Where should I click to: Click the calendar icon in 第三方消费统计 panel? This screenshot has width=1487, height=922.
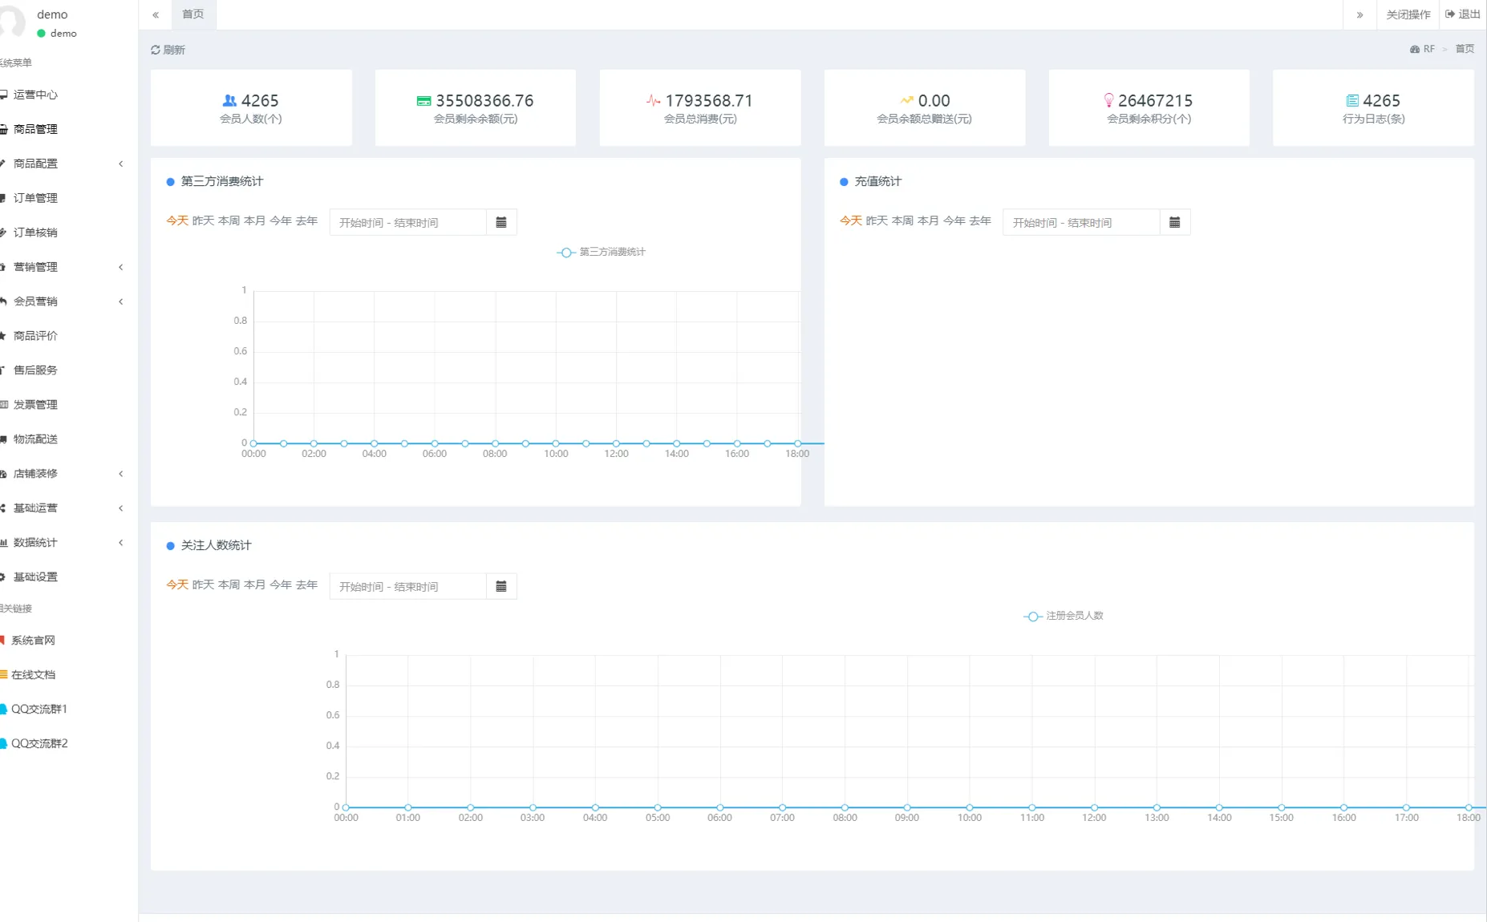(501, 222)
